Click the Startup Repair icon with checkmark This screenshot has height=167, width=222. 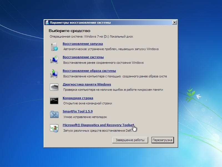tap(54, 46)
